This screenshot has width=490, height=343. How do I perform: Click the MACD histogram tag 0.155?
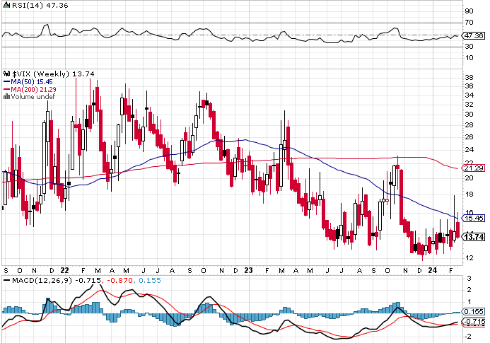pos(473,311)
